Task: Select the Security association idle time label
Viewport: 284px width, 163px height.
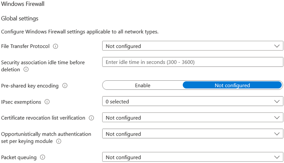Action: 43,66
